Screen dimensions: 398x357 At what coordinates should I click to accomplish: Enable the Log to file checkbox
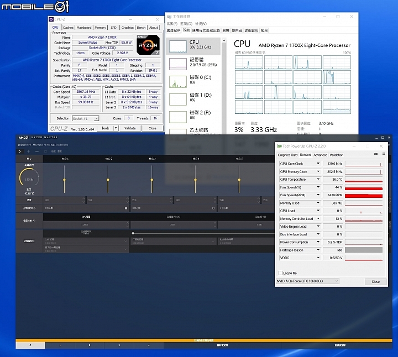[x=280, y=273]
